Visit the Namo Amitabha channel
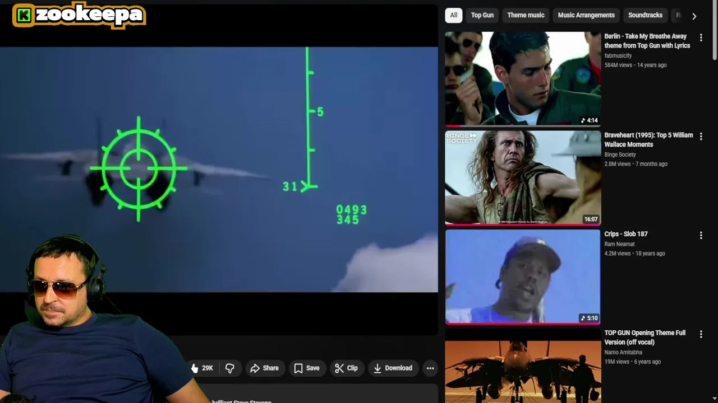 [x=624, y=352]
